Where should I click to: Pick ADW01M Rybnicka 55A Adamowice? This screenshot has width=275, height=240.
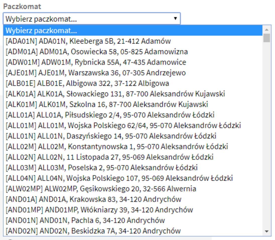coord(96,62)
